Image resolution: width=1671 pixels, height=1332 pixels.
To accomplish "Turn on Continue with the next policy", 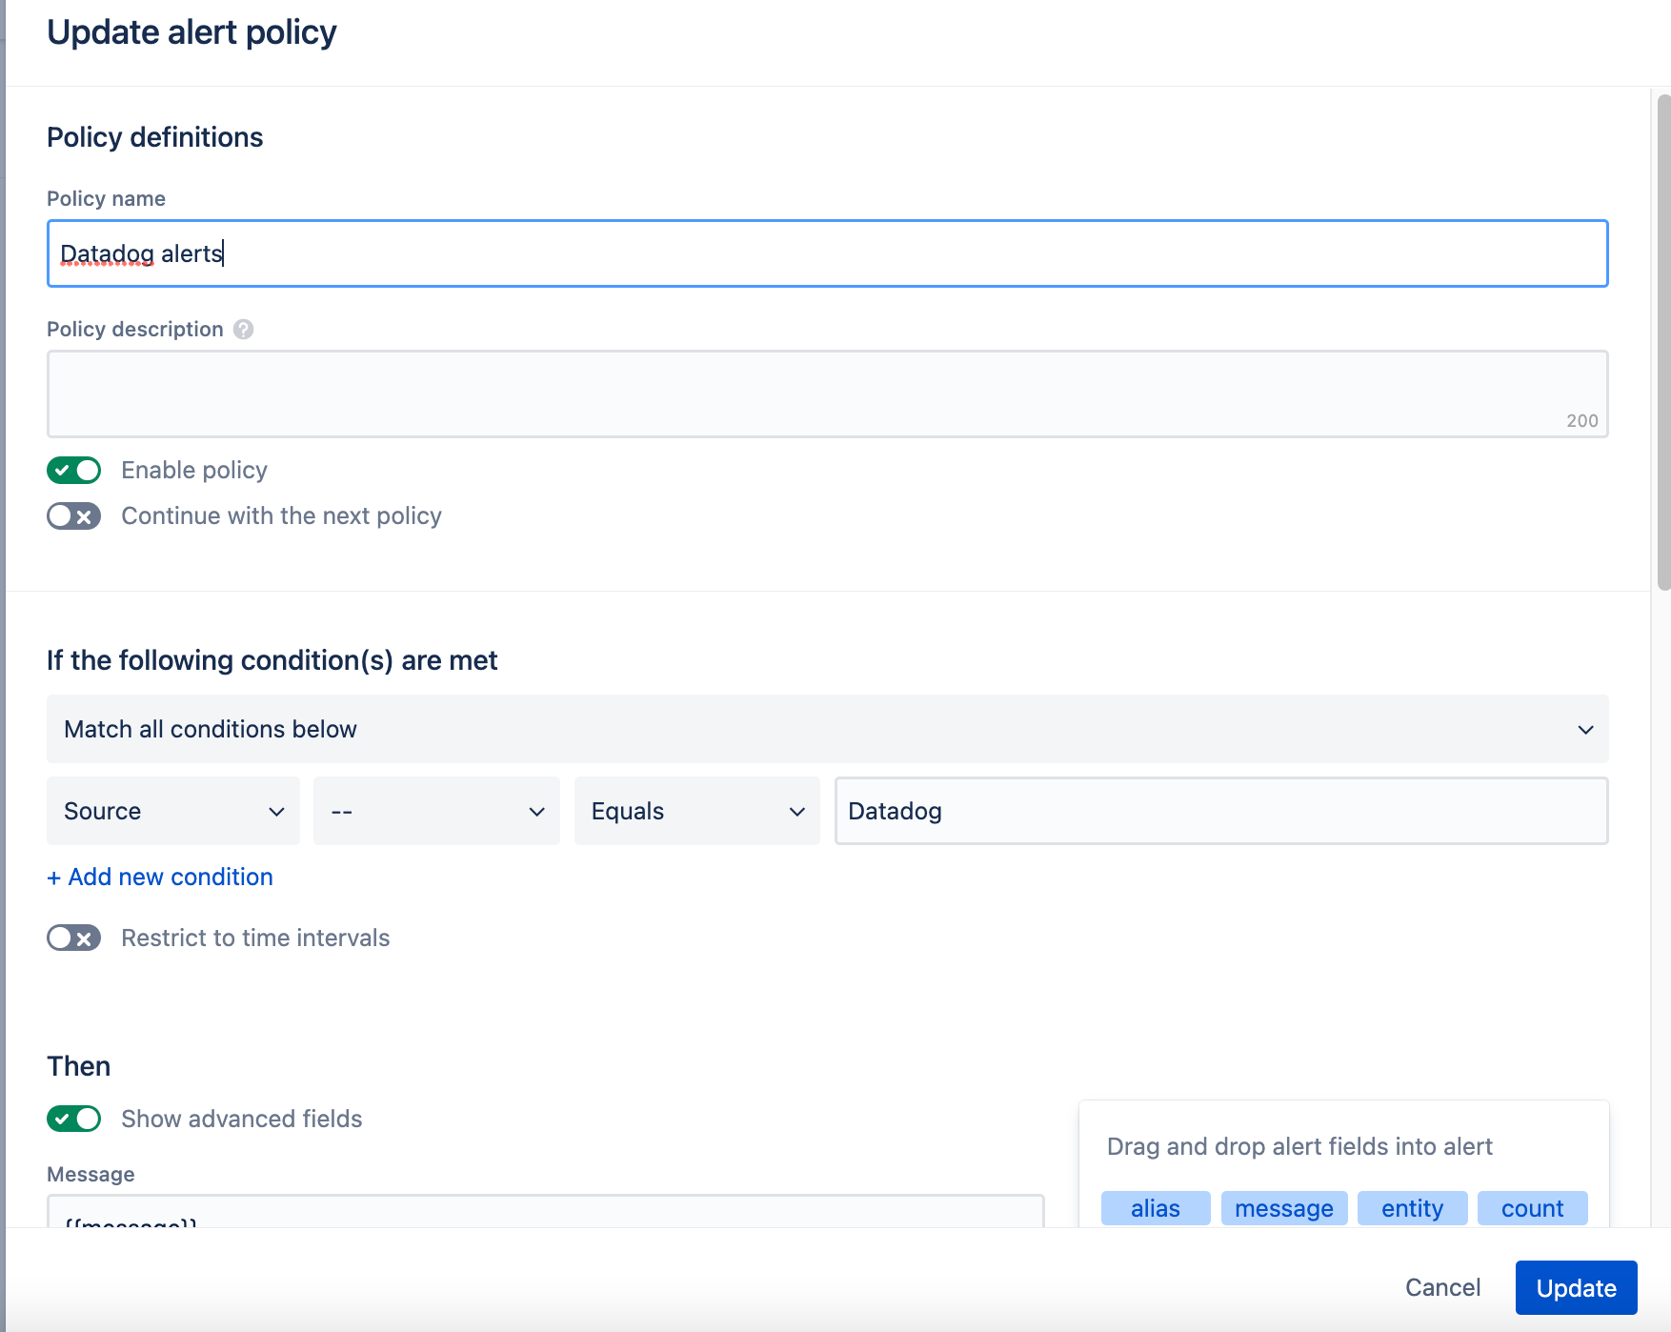I will 73,515.
